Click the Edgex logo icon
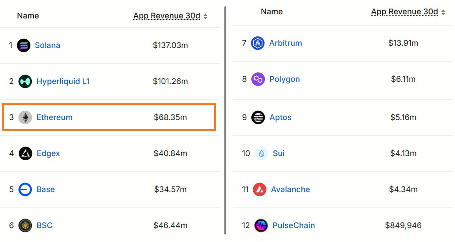Screen dimensions: 455x242 point(25,153)
